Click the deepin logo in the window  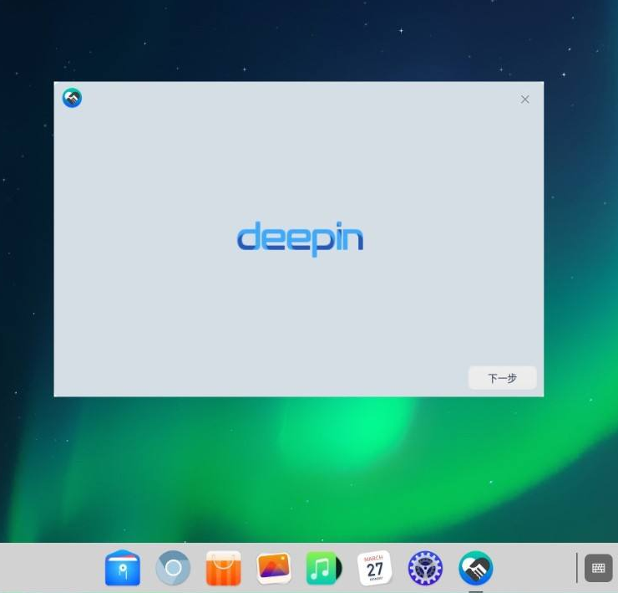coord(300,238)
